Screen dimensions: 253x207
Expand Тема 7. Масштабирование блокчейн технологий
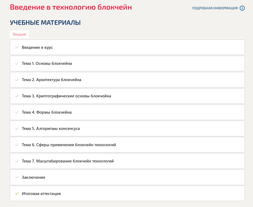pos(68,161)
